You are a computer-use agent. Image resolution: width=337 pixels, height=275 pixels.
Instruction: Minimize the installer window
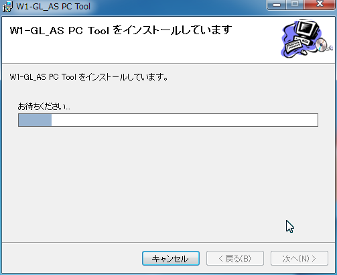277,5
